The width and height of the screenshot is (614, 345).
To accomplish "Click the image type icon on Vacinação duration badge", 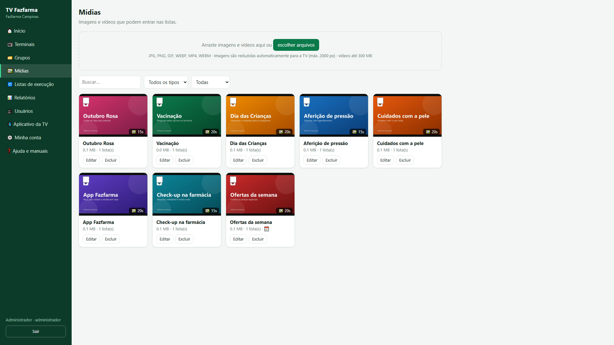I will pos(208,132).
